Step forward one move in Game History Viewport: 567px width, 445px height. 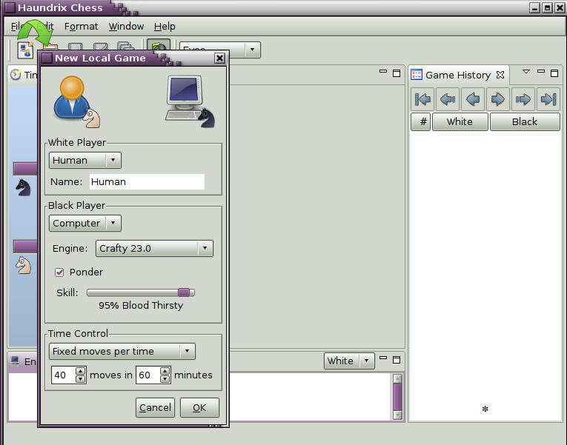(x=498, y=99)
